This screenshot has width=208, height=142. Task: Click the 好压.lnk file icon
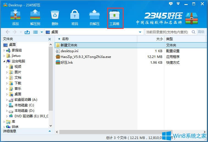pyautogui.click(x=58, y=62)
